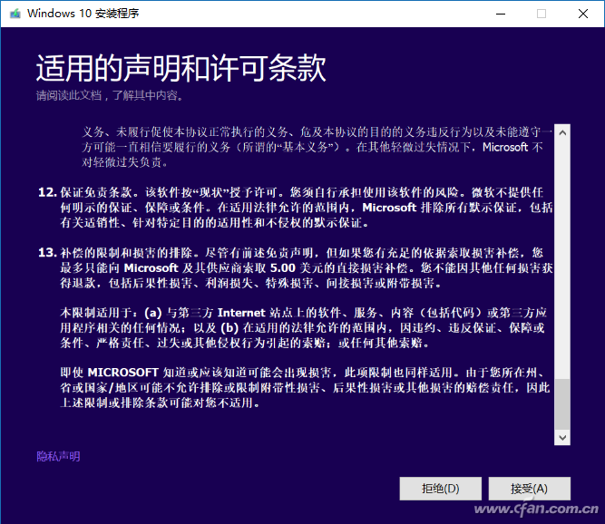Image resolution: width=605 pixels, height=524 pixels.
Task: Click the scrollbar up arrow
Action: (x=562, y=132)
